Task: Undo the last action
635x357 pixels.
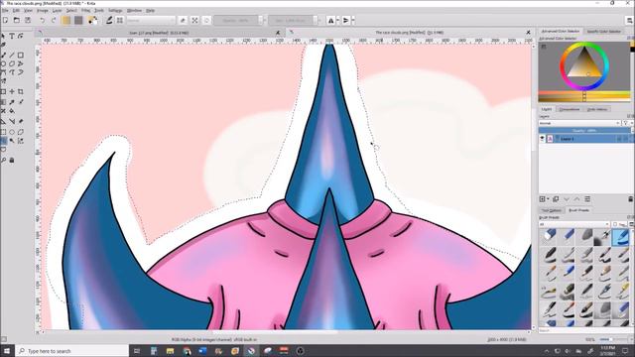Action: (42, 20)
